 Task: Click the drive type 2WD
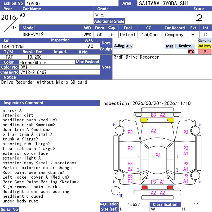tap(87, 35)
